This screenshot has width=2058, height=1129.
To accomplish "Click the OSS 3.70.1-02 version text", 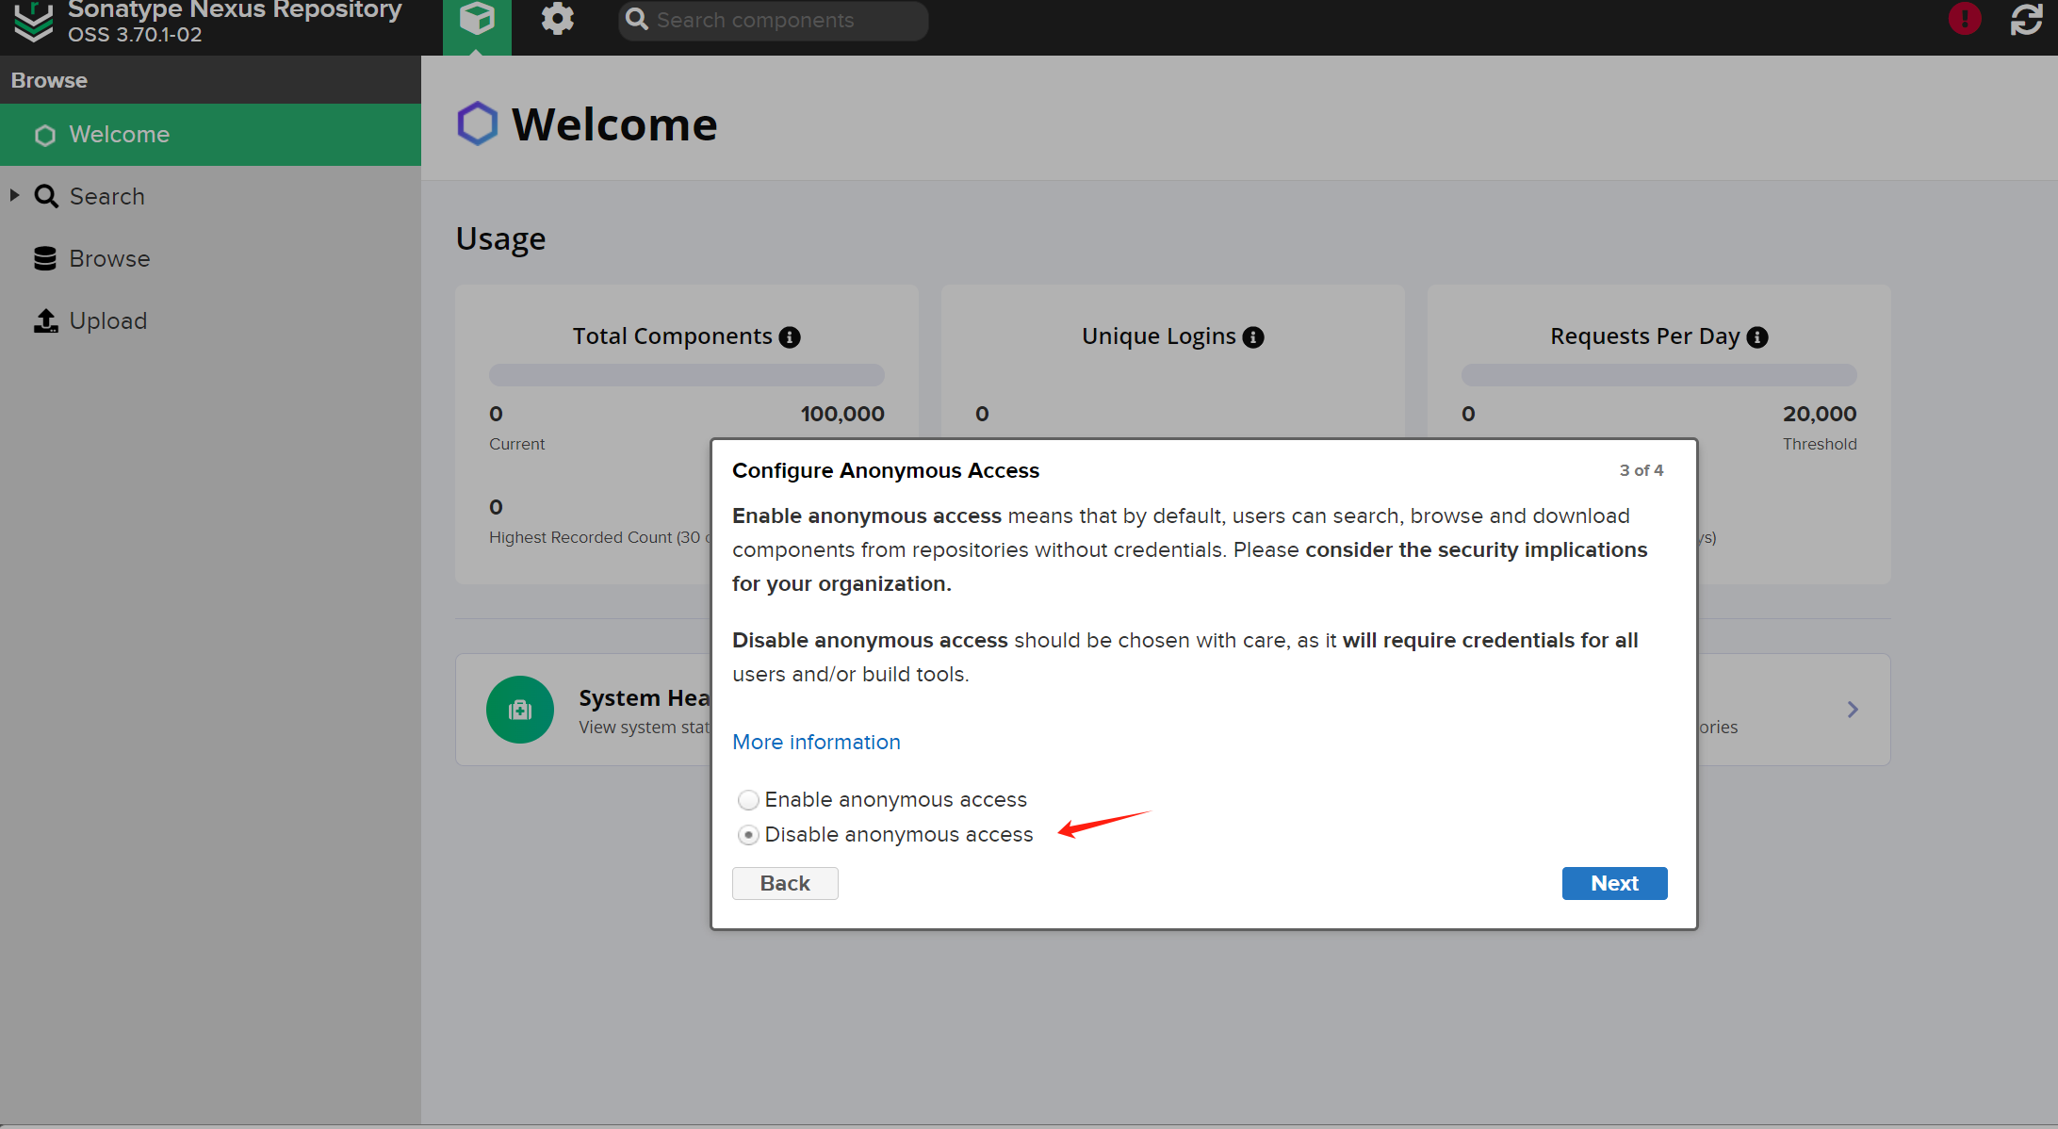I will (135, 35).
